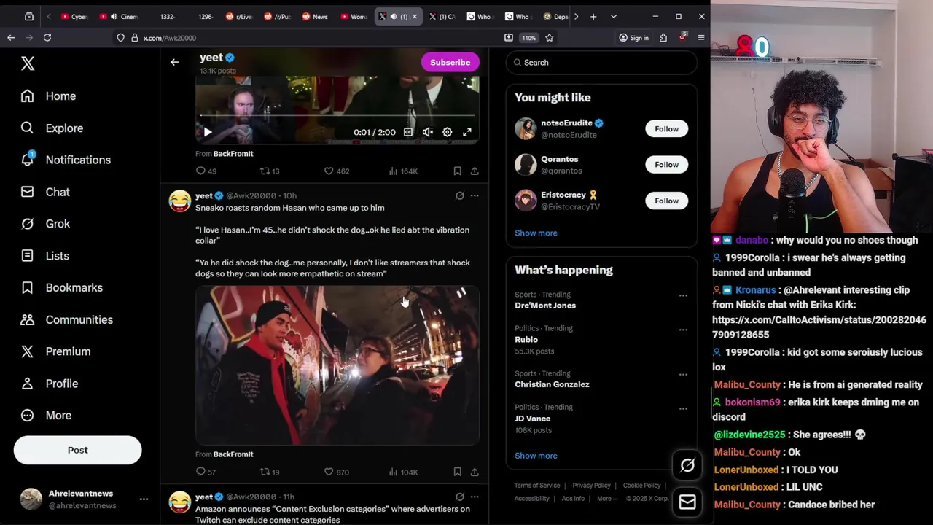Follow notsoErudite
This screenshot has height=525, width=933.
click(666, 129)
